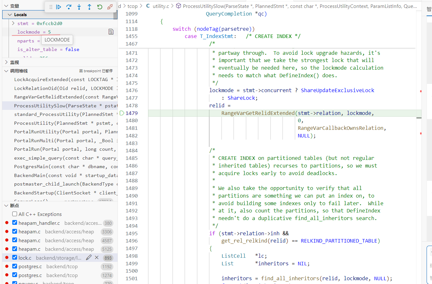Select the exec_simple_query call stack frame
The width and height of the screenshot is (432, 284).
tap(64, 158)
